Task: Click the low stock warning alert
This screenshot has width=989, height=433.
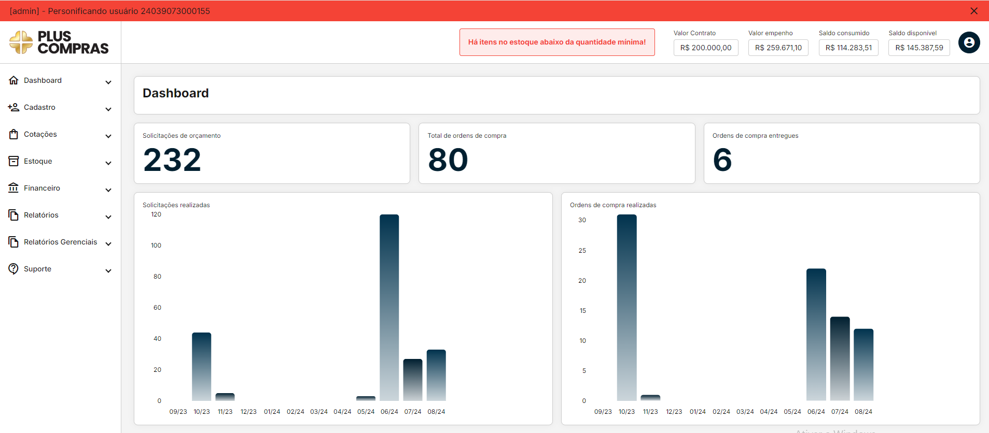Action: pyautogui.click(x=556, y=42)
